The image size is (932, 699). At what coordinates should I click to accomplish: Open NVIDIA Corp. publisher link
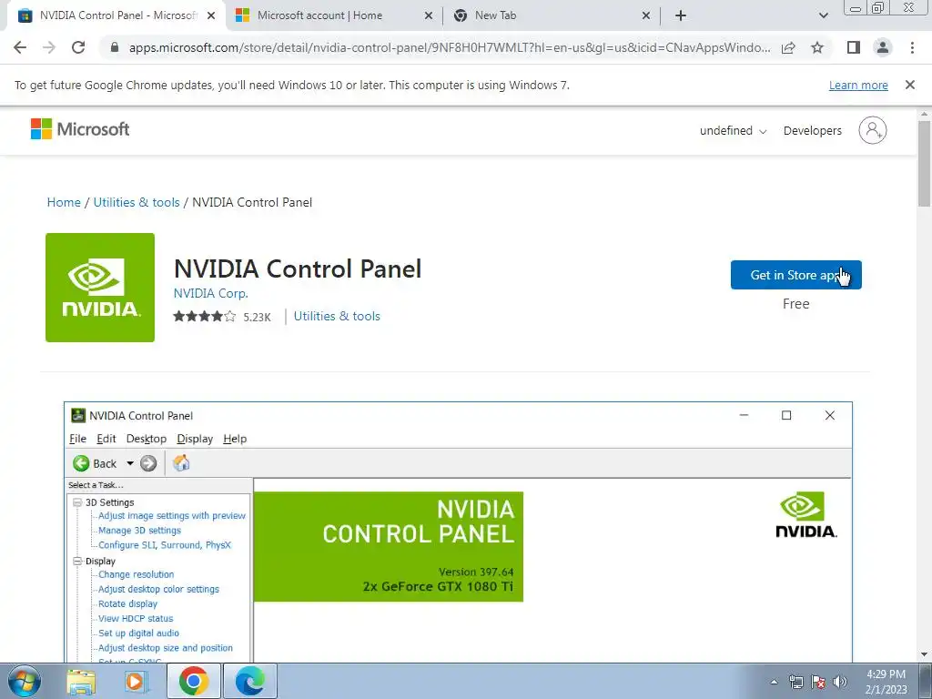[210, 294]
